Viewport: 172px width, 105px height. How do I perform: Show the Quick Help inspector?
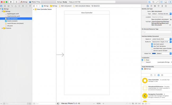(151, 6)
